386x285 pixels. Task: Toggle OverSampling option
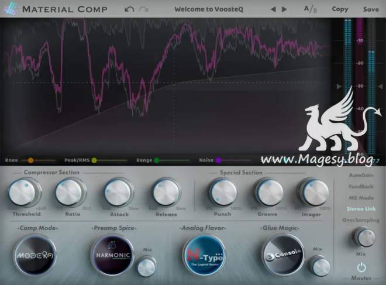(361, 220)
